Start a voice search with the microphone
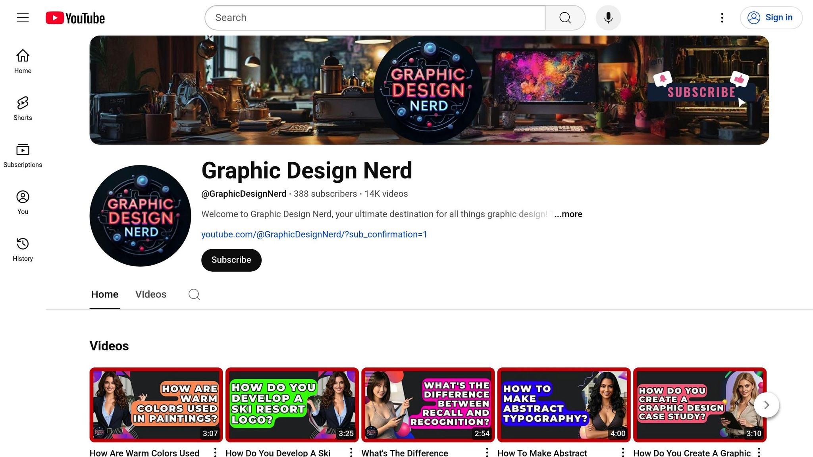Screen dimensions: 813x457 [x=608, y=17]
